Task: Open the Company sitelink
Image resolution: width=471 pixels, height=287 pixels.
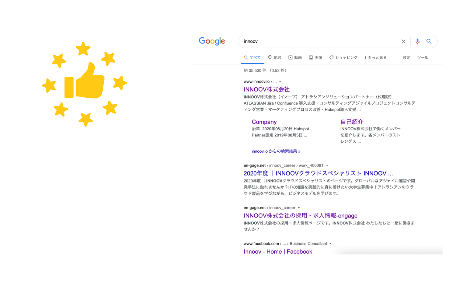Action: (264, 122)
